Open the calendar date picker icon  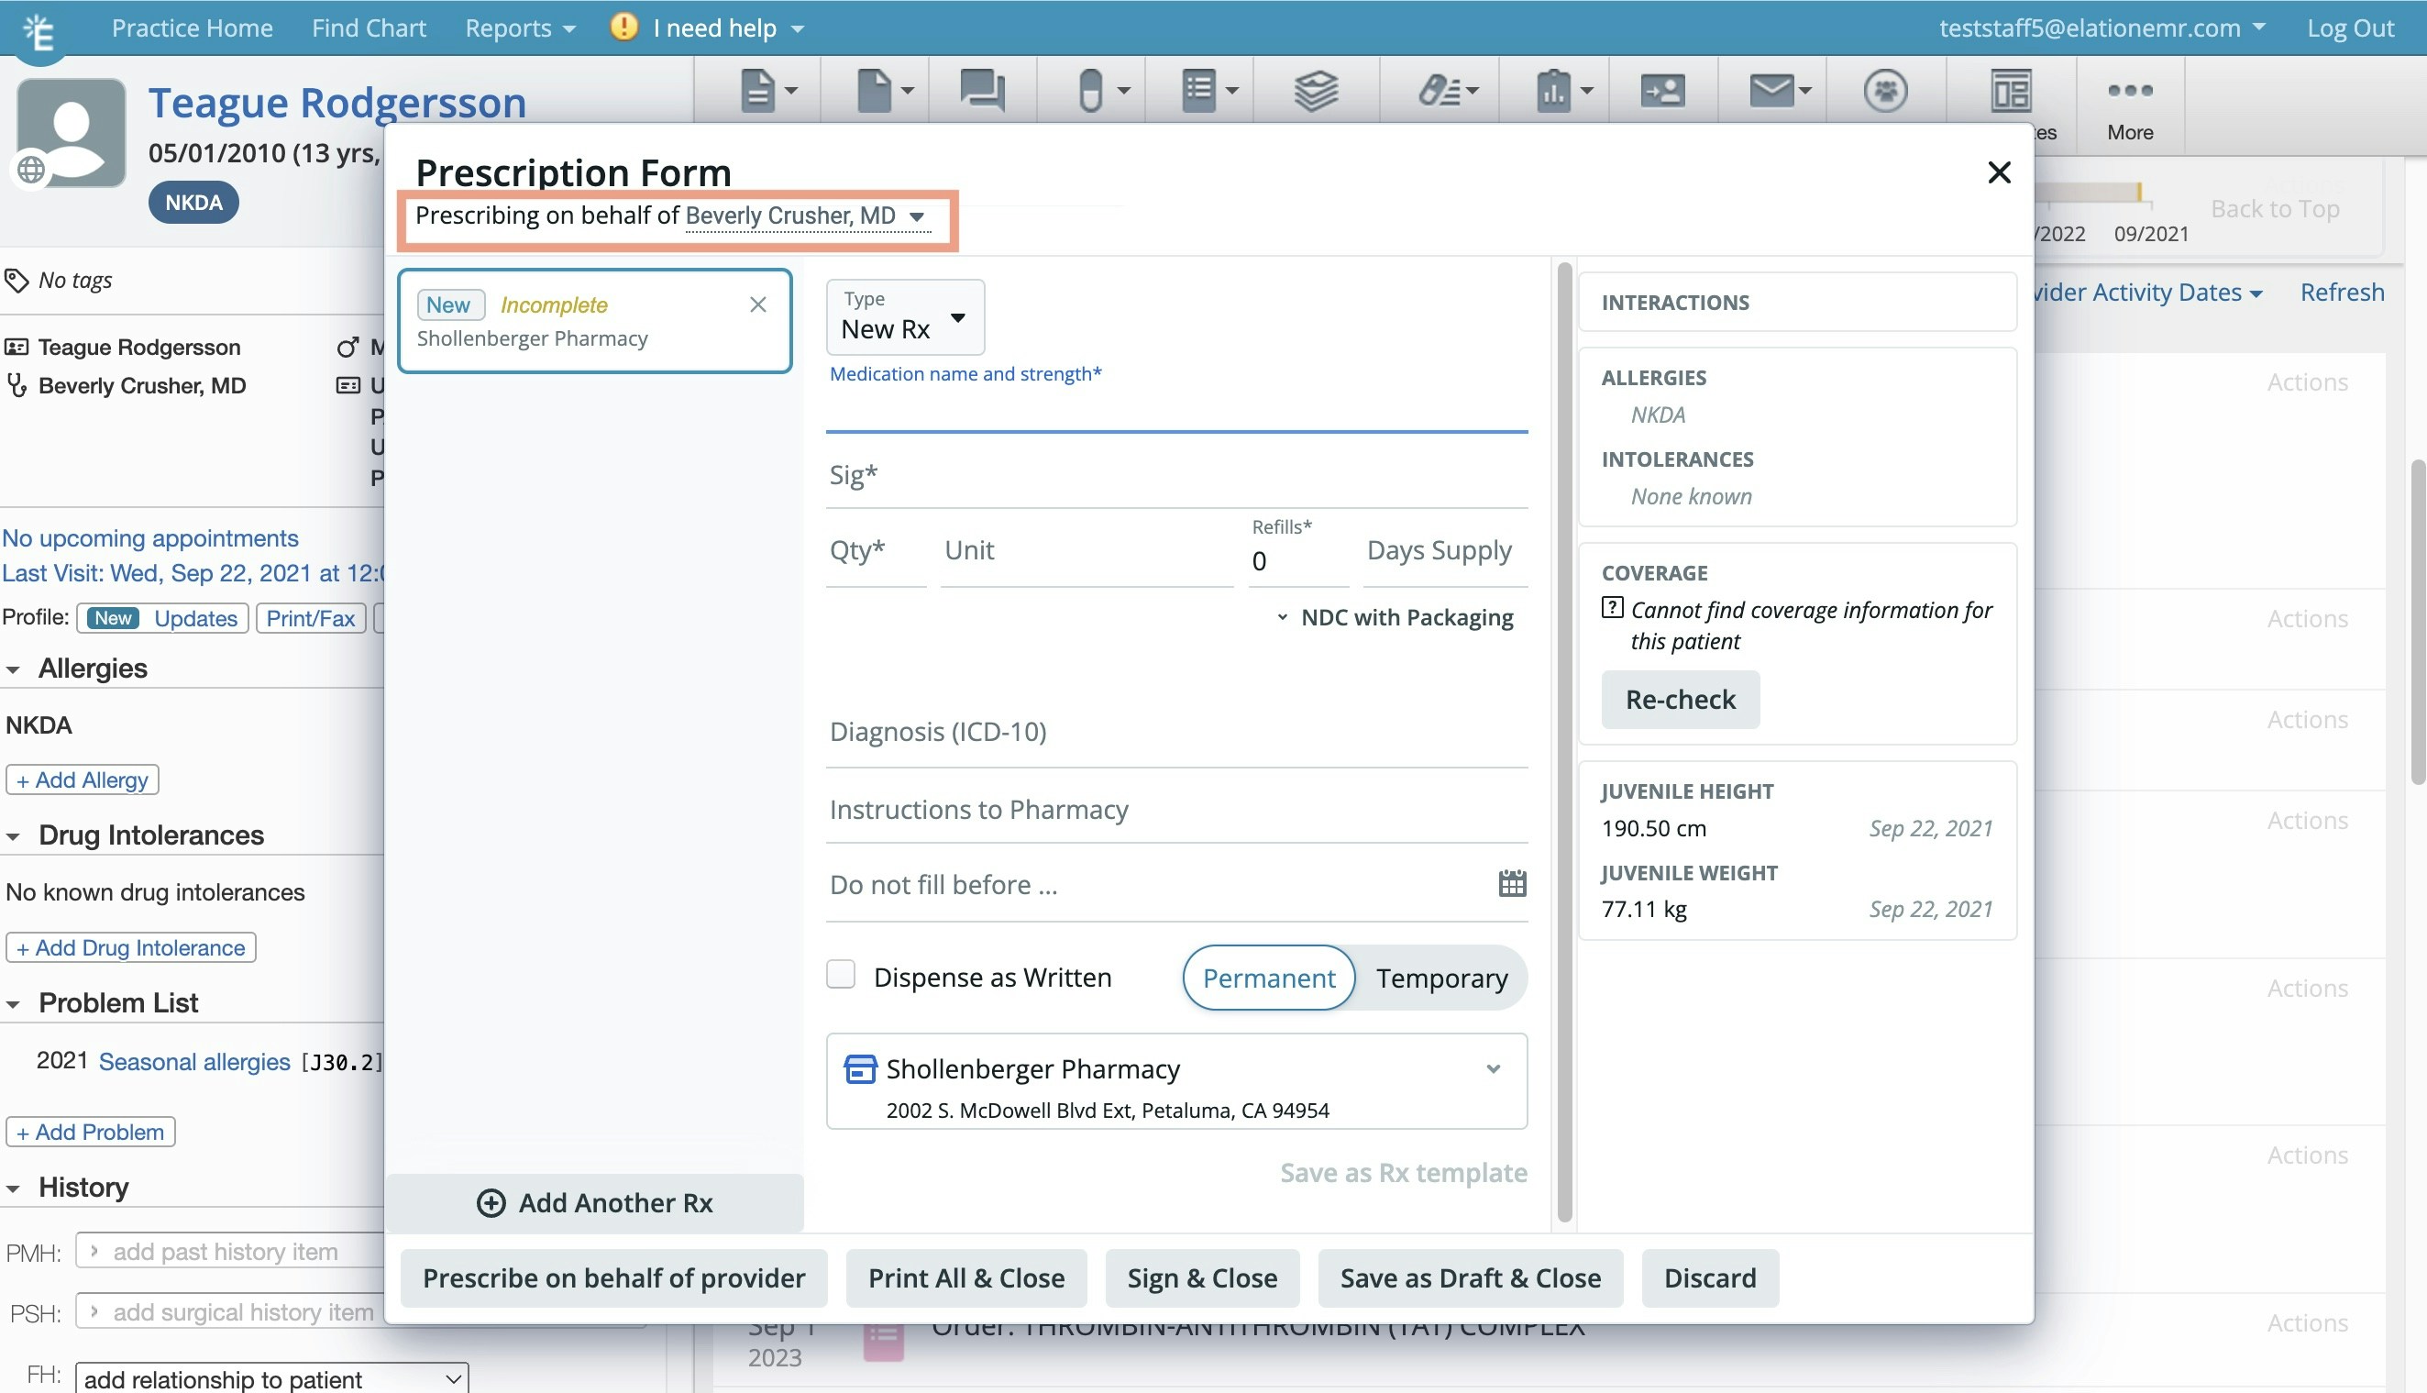1512,883
